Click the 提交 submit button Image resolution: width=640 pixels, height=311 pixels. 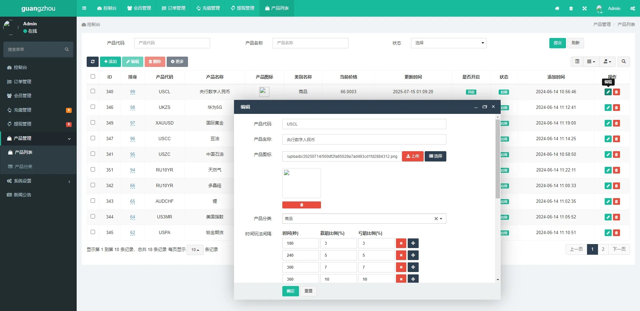pos(557,43)
